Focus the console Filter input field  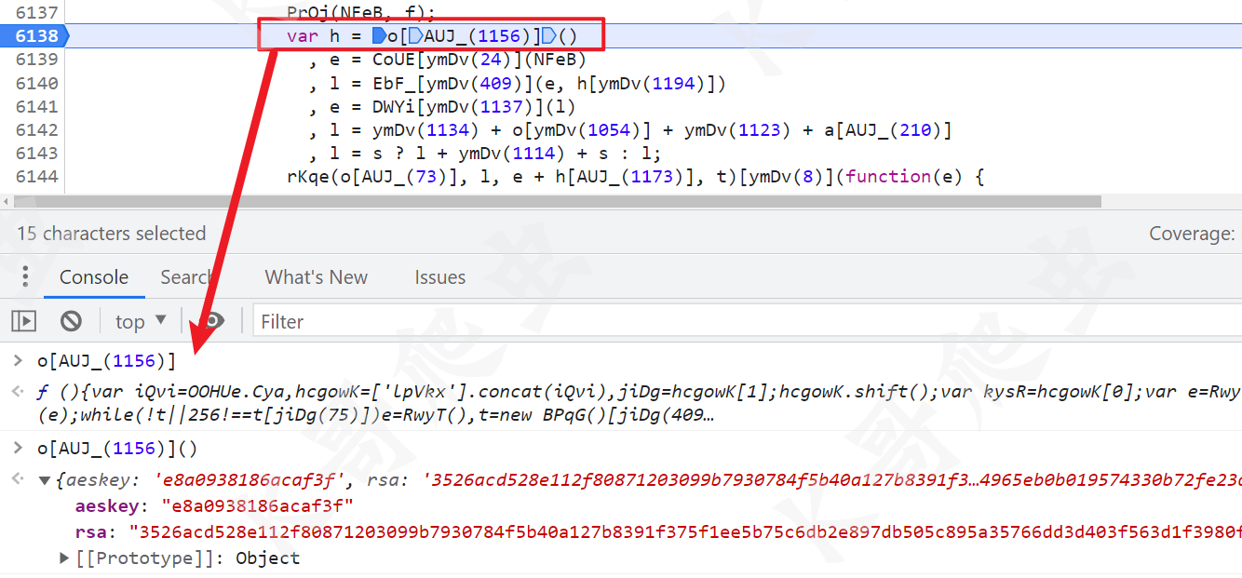(x=748, y=321)
